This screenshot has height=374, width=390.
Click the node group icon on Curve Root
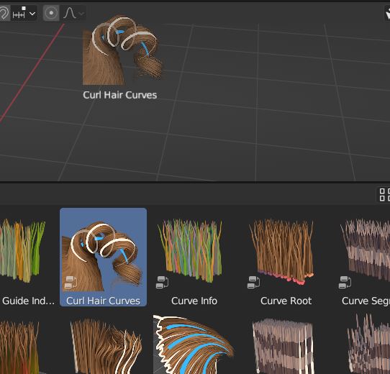(x=253, y=282)
